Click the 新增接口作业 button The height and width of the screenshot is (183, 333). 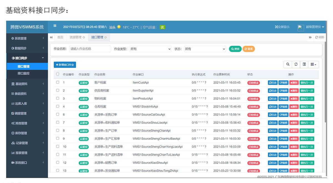[65, 65]
